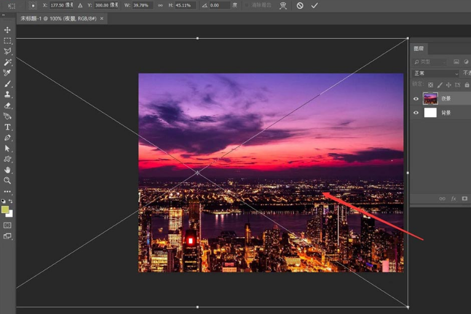Cancel the transform in options bar
The image size is (471, 314).
[300, 6]
